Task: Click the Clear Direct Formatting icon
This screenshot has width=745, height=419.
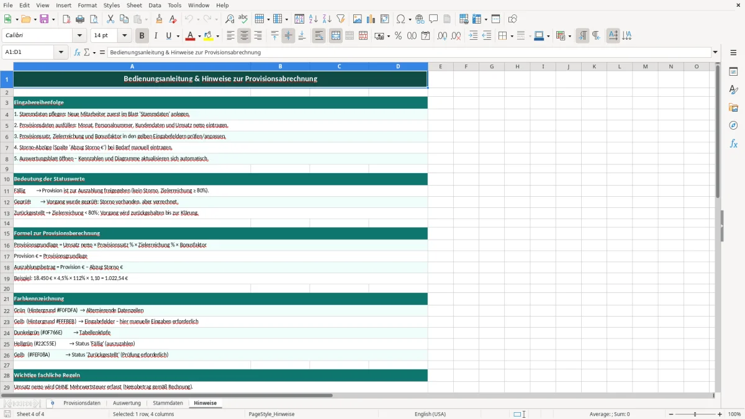Action: point(173,19)
